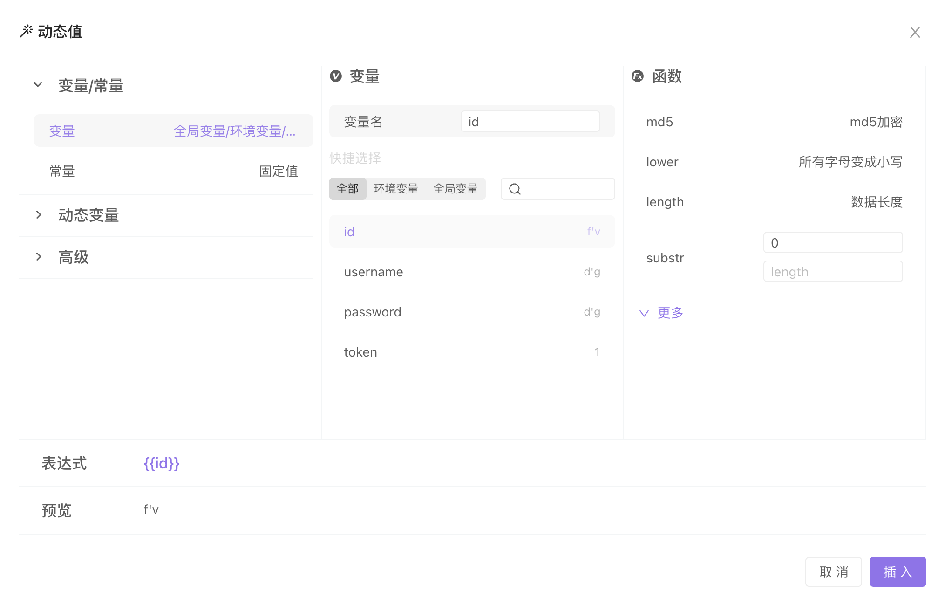Viewport: 945px width, 605px height.
Task: Select the 全部 filter tab
Action: click(x=347, y=189)
